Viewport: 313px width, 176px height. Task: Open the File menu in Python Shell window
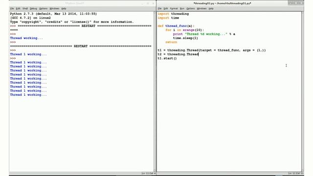12,9
